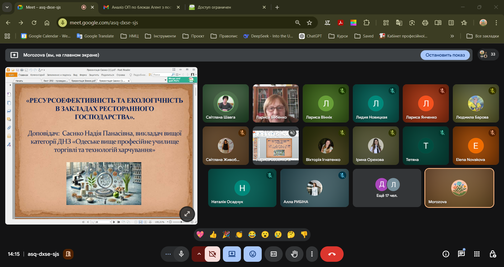Open host controls lock icon
Screen dimensions: 504x267
492,254
